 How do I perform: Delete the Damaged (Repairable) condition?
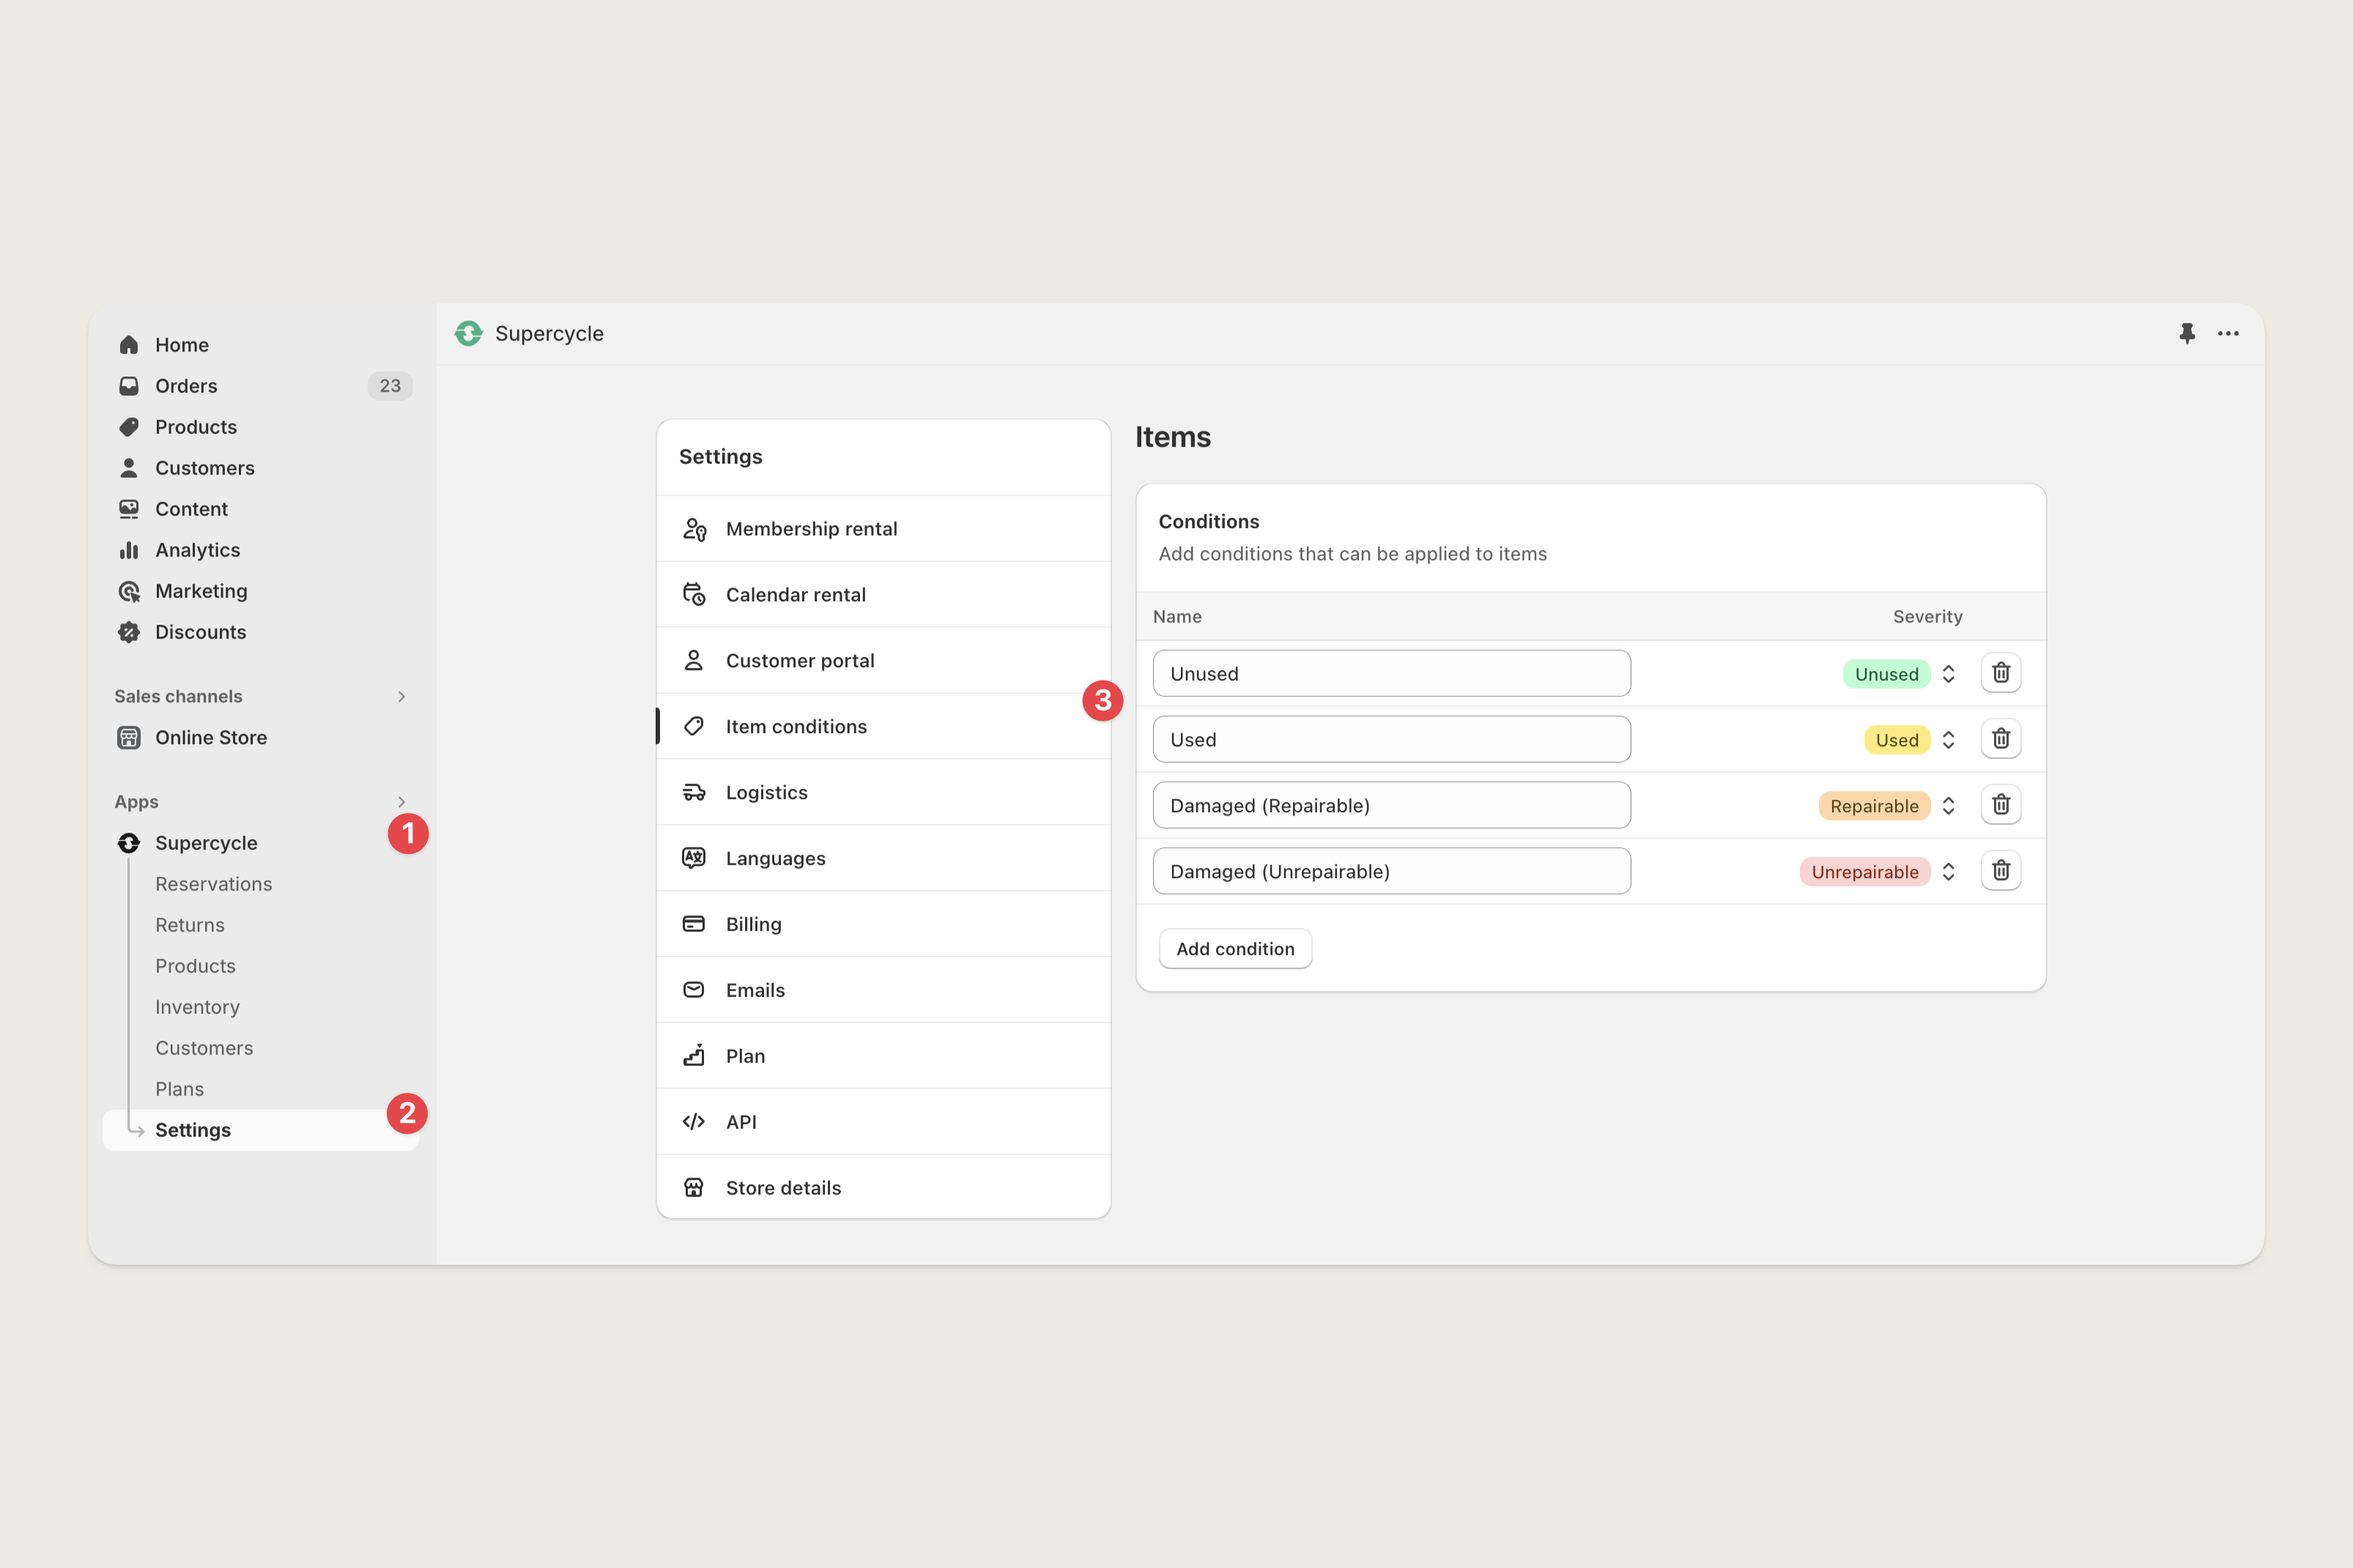pyautogui.click(x=2001, y=805)
